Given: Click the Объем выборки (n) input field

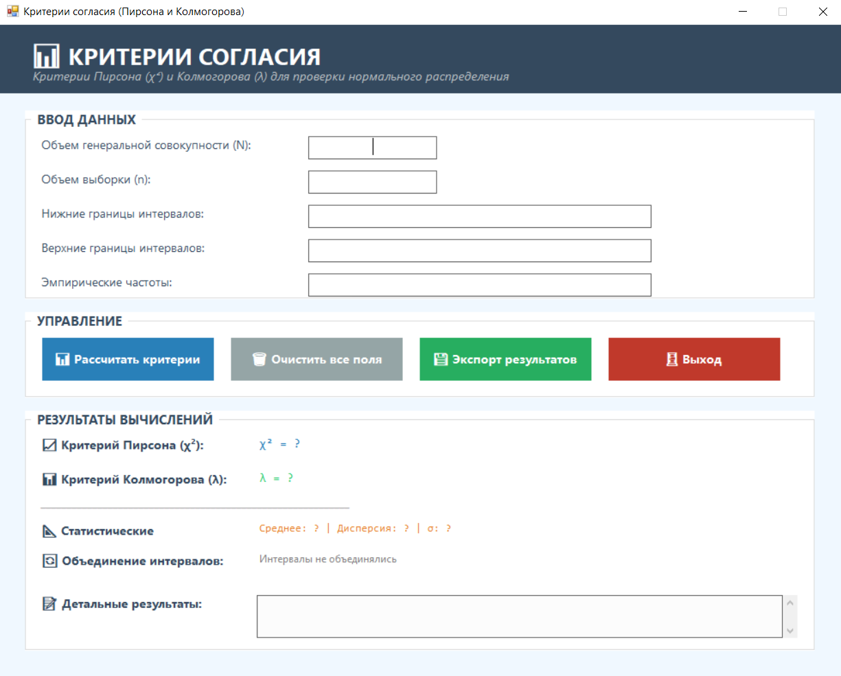Looking at the screenshot, I should pos(372,182).
